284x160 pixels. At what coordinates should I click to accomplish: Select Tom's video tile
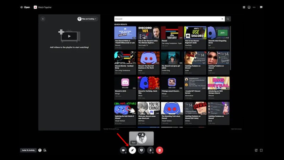141,139
